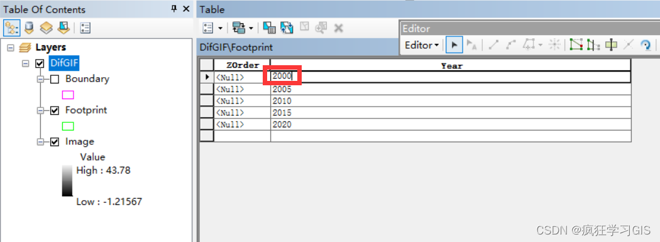Select List By Drawing Order view

coord(11,28)
